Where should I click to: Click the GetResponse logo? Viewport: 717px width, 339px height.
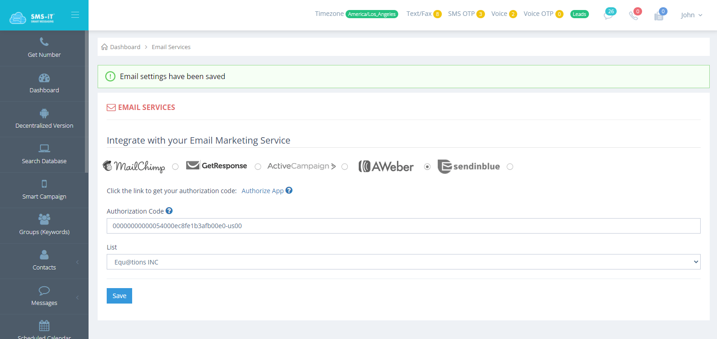217,166
